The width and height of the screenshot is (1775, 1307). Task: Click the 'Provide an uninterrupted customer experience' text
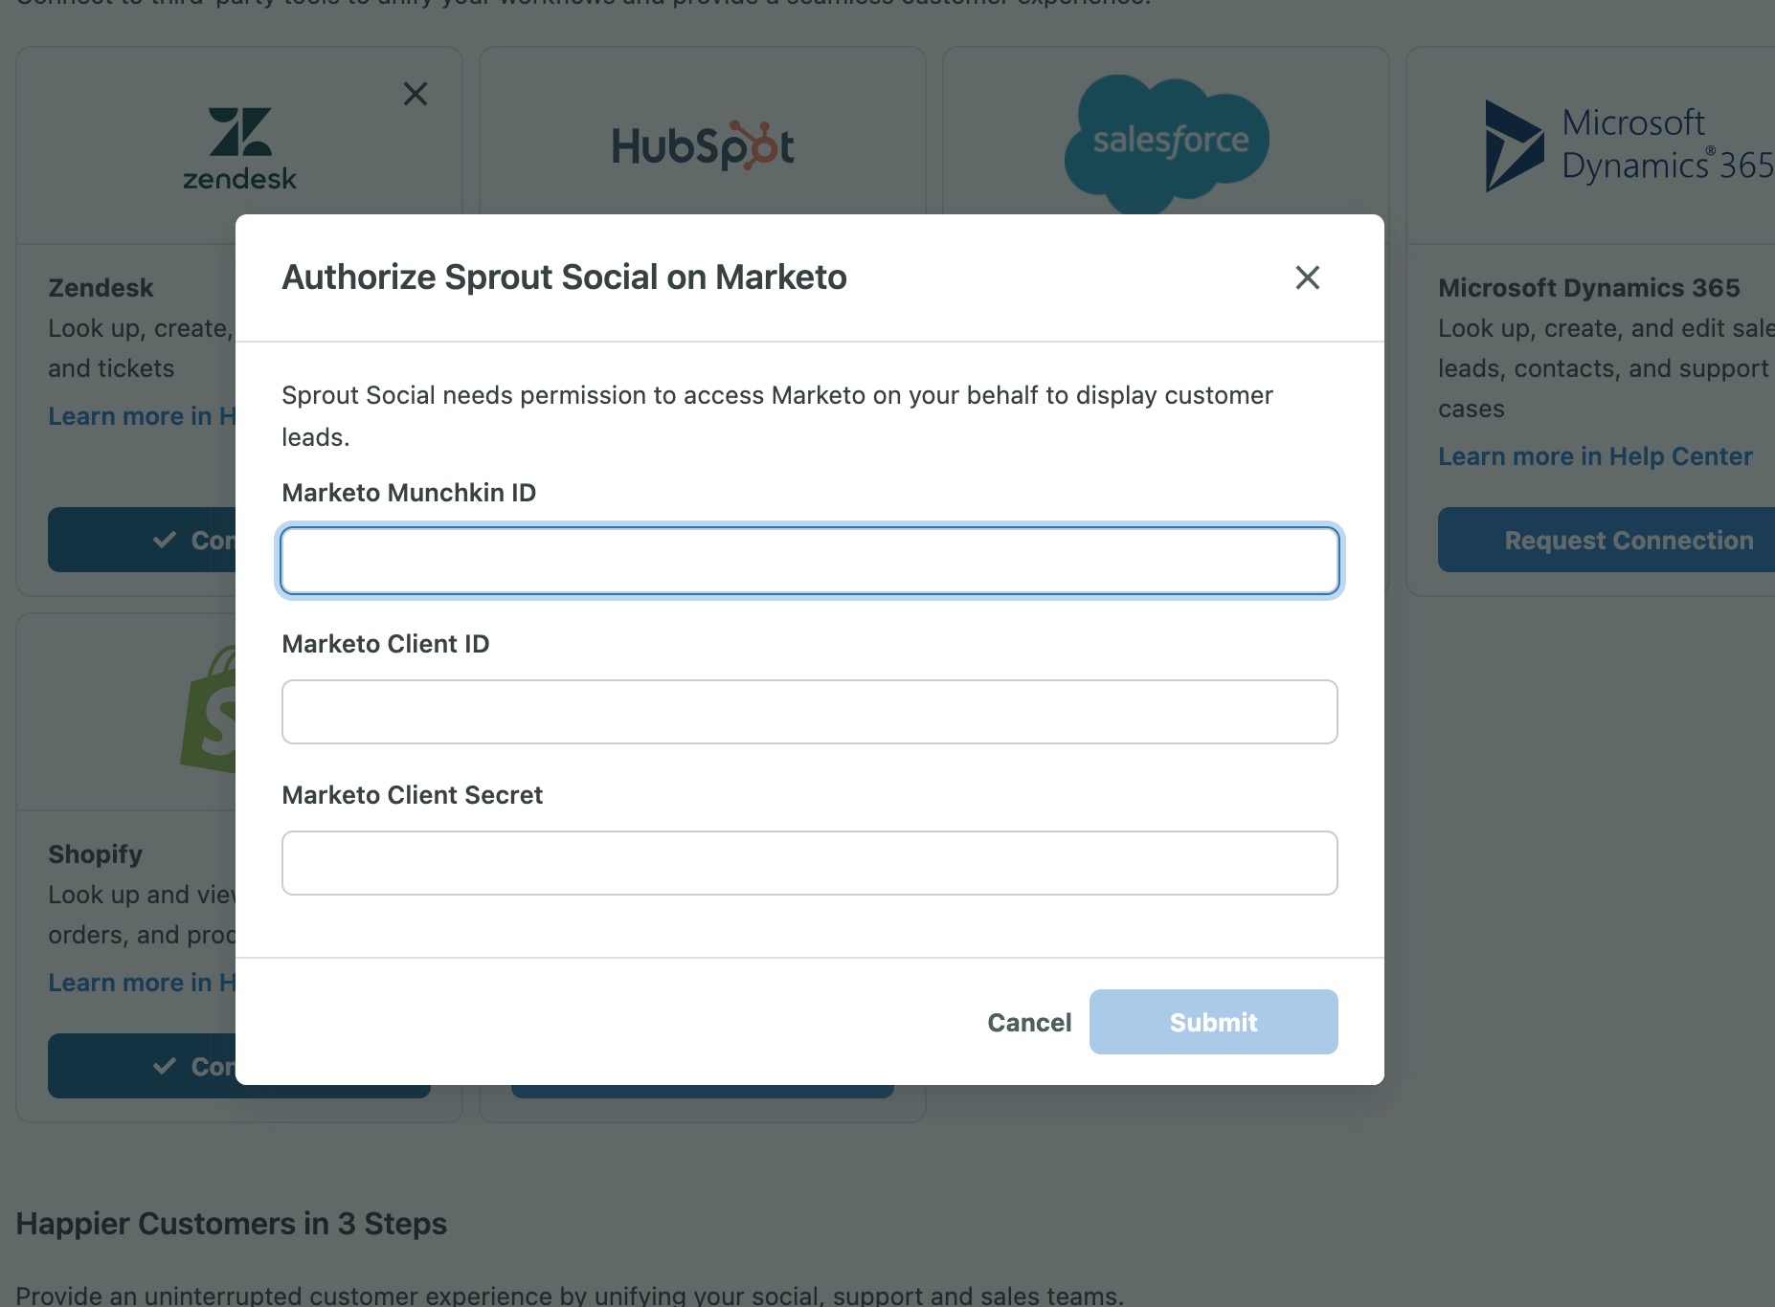[x=570, y=1296]
